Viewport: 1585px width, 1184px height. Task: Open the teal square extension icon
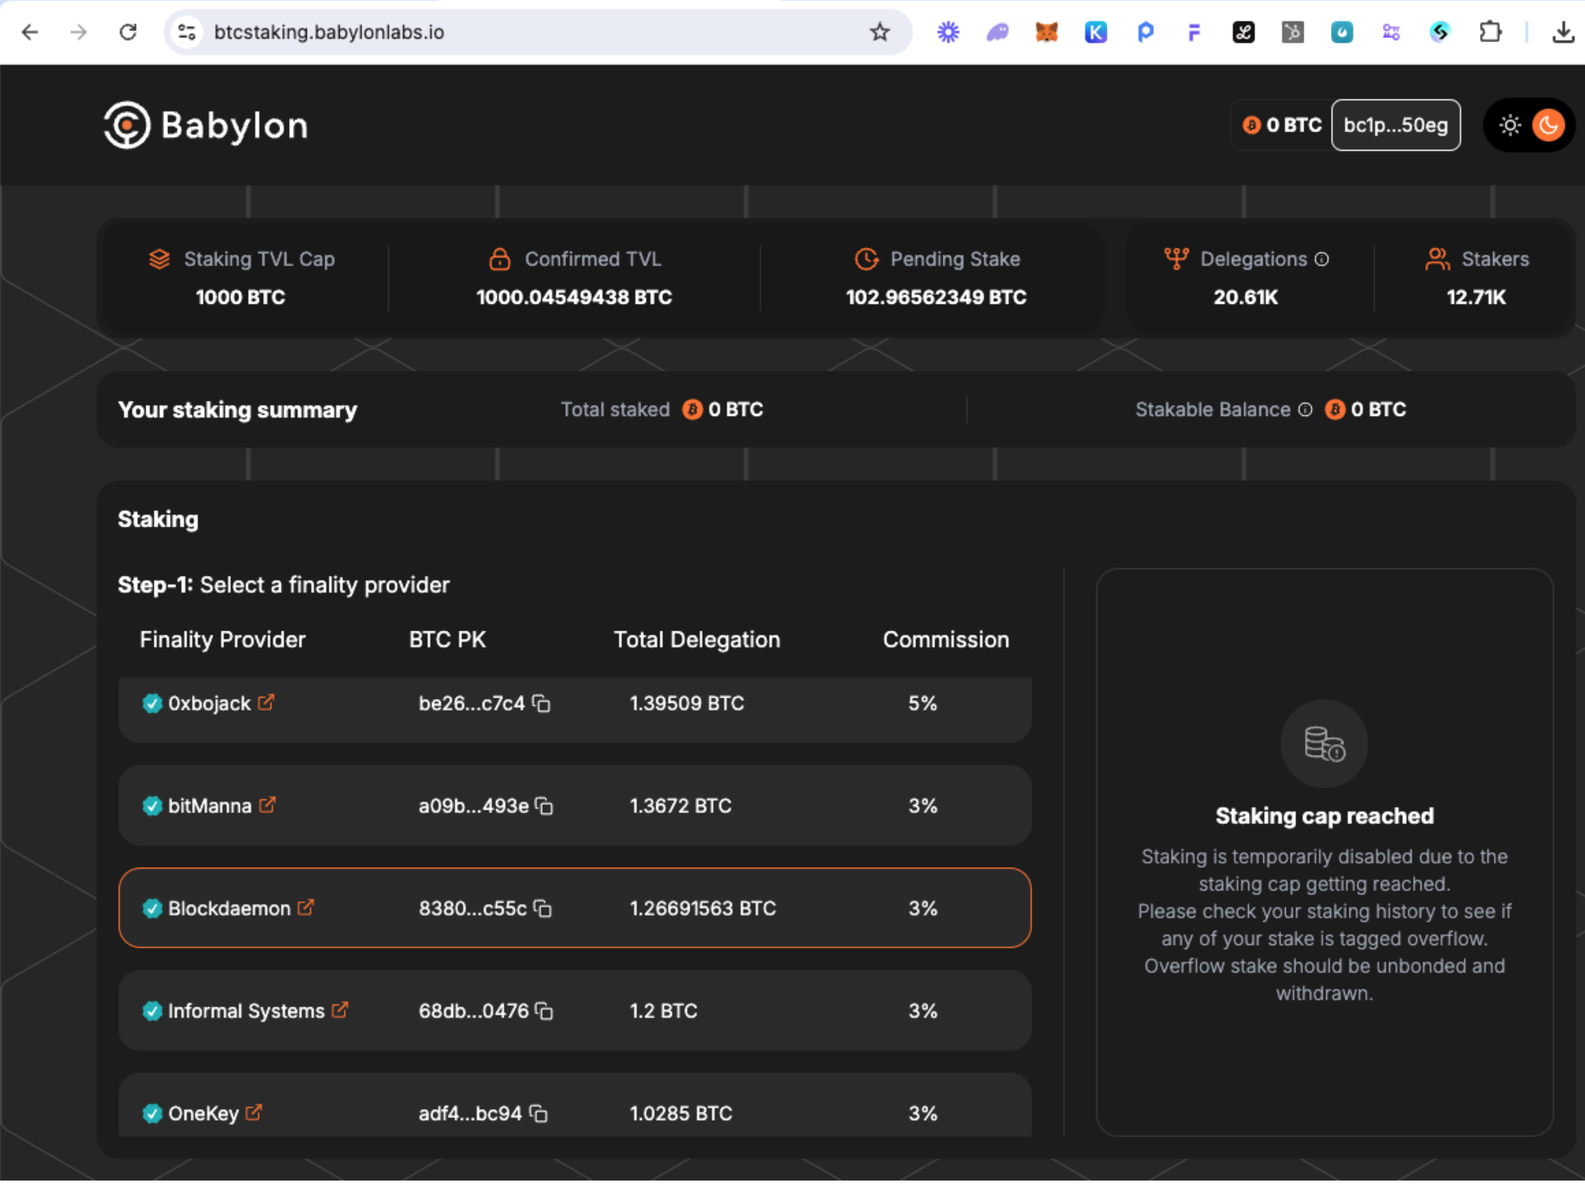point(1342,32)
